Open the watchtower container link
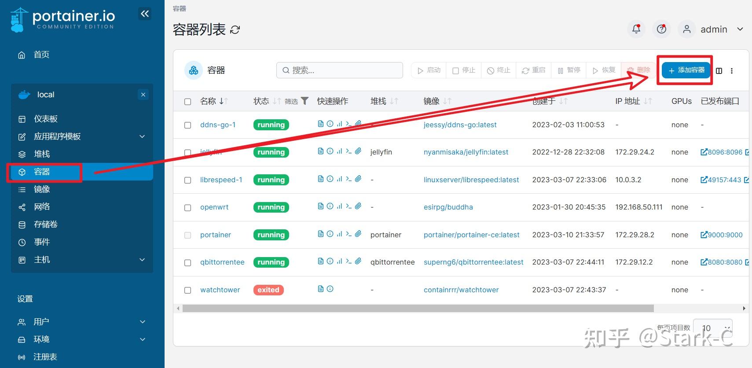This screenshot has width=752, height=368. coord(220,290)
